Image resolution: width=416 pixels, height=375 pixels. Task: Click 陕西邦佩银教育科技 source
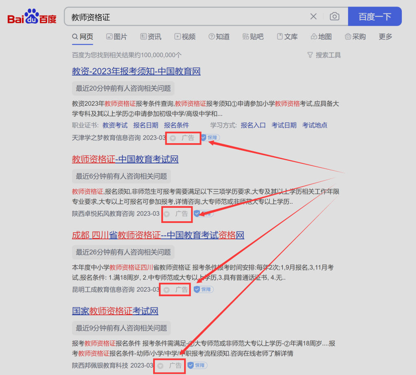point(100,365)
